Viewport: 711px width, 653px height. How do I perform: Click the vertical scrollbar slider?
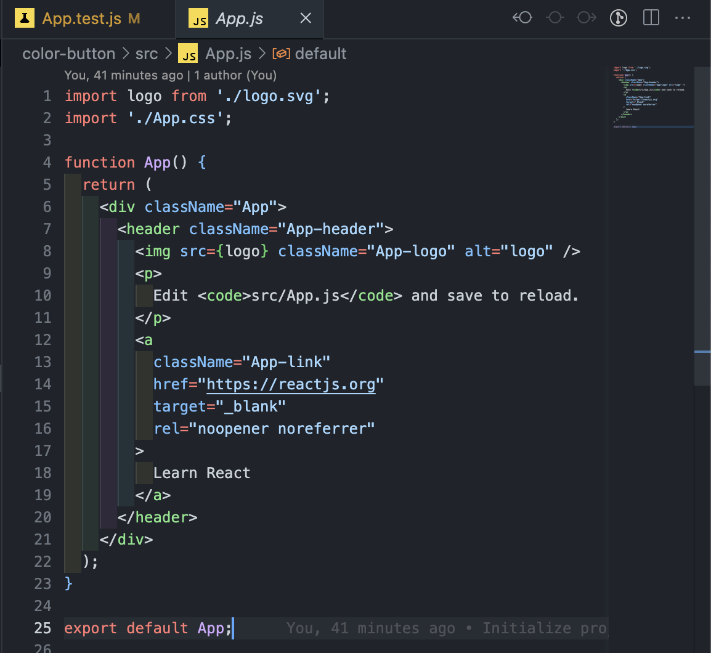[702, 227]
